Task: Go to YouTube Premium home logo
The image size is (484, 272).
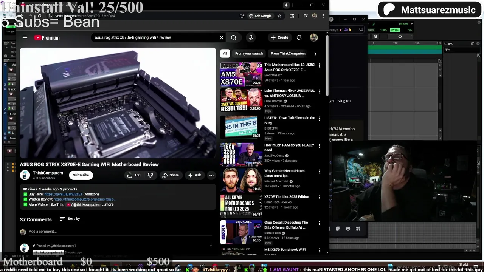Action: (47, 37)
